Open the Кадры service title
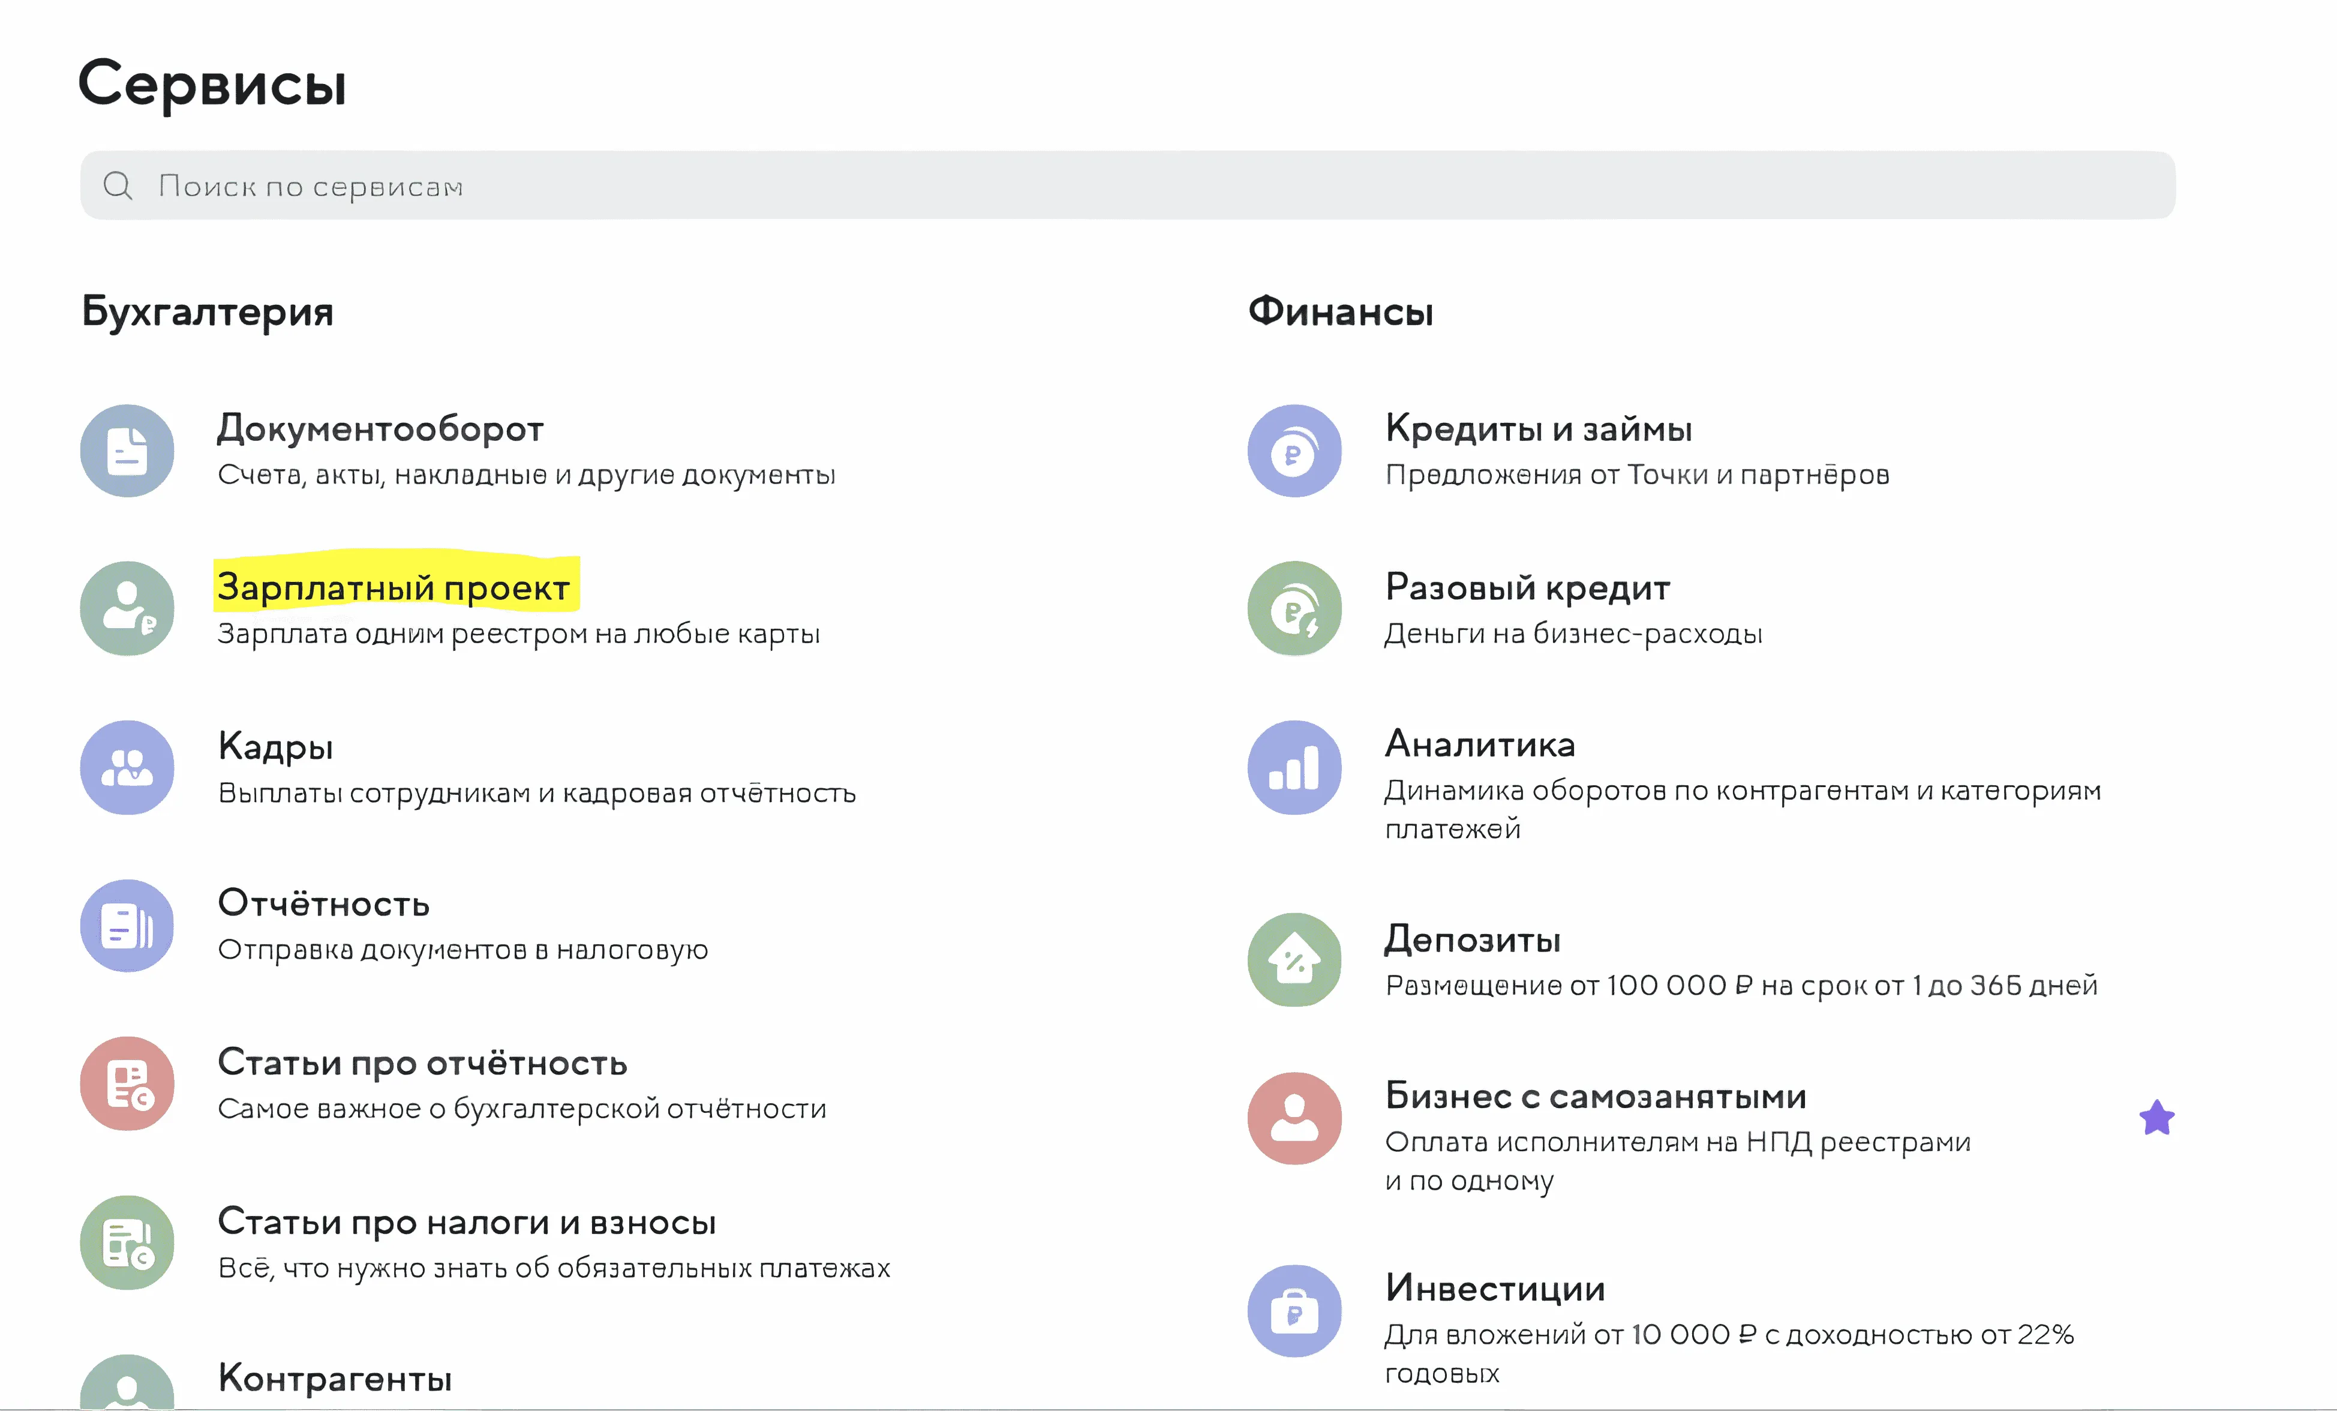This screenshot has height=1411, width=2337. [276, 746]
